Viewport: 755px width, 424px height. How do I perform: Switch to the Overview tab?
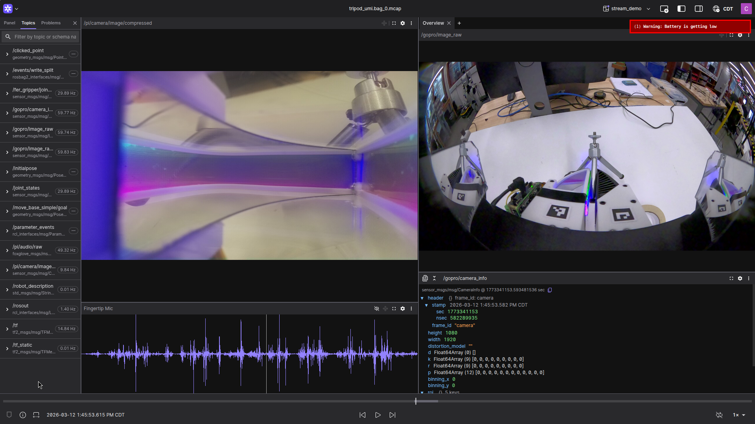pyautogui.click(x=433, y=23)
